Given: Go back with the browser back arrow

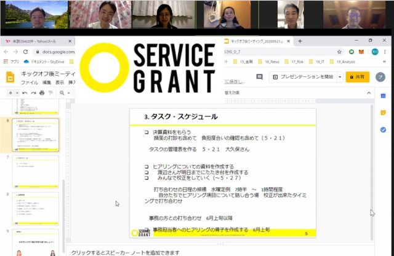Looking at the screenshot, I should (x=6, y=52).
